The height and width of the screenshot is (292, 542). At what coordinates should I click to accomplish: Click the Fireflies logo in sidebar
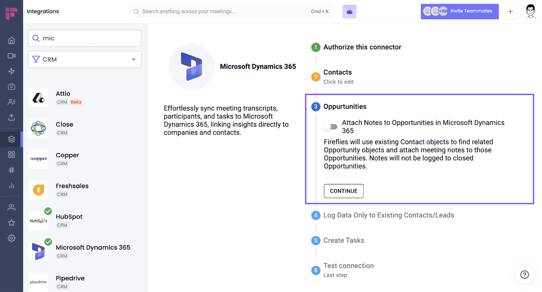[x=11, y=14]
